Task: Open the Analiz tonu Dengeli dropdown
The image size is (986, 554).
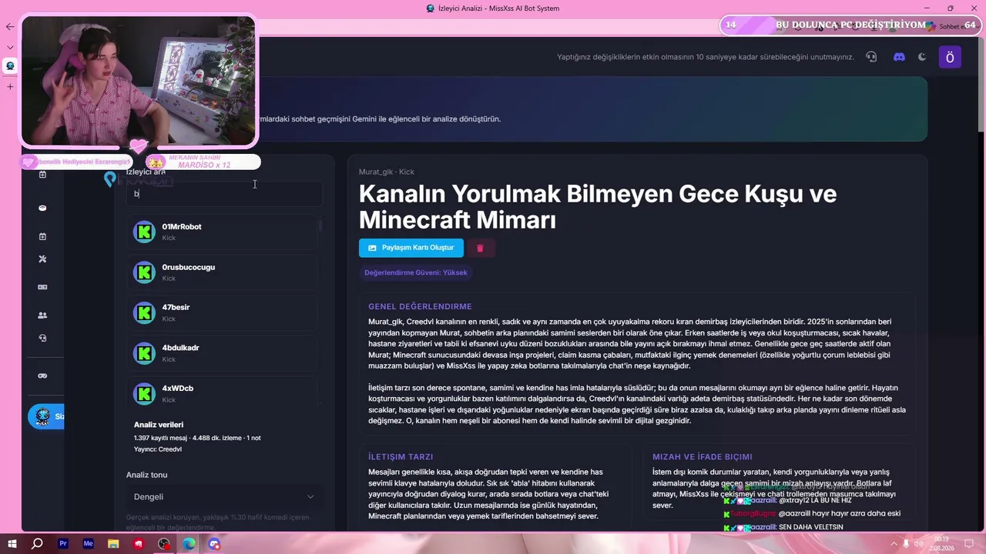Action: (x=224, y=496)
